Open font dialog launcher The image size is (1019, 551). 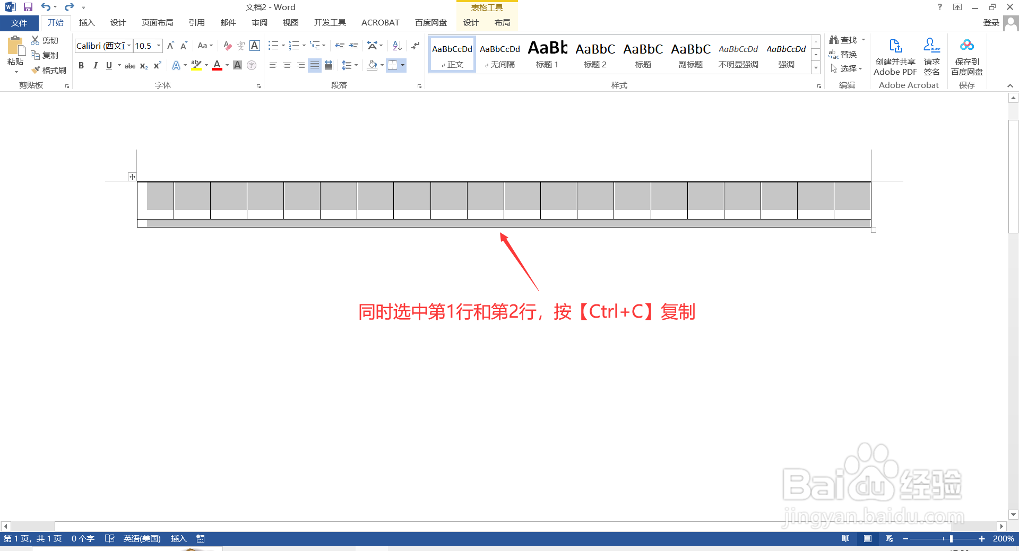[258, 86]
